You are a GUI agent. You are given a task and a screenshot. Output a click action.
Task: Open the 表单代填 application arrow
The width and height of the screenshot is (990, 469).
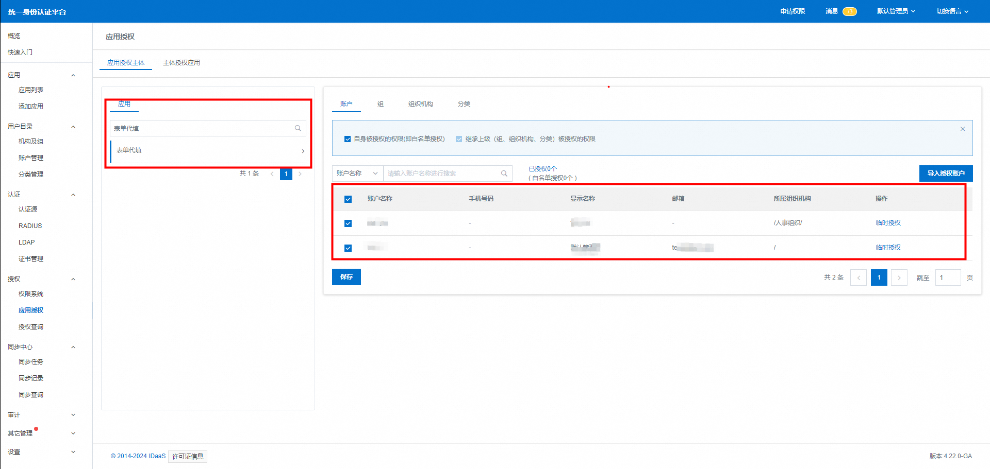(x=303, y=151)
